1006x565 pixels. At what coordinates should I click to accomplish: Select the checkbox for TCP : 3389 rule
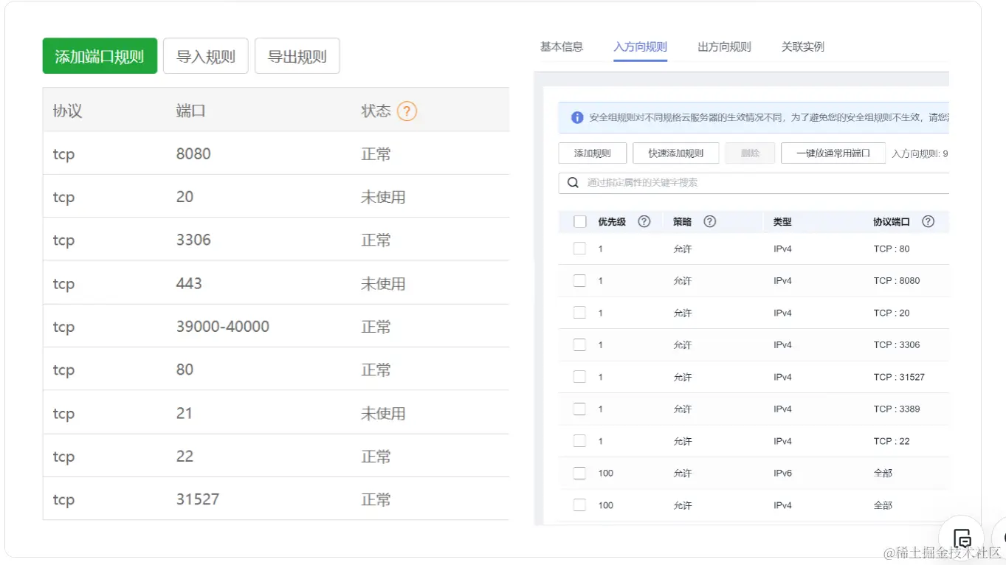click(579, 409)
